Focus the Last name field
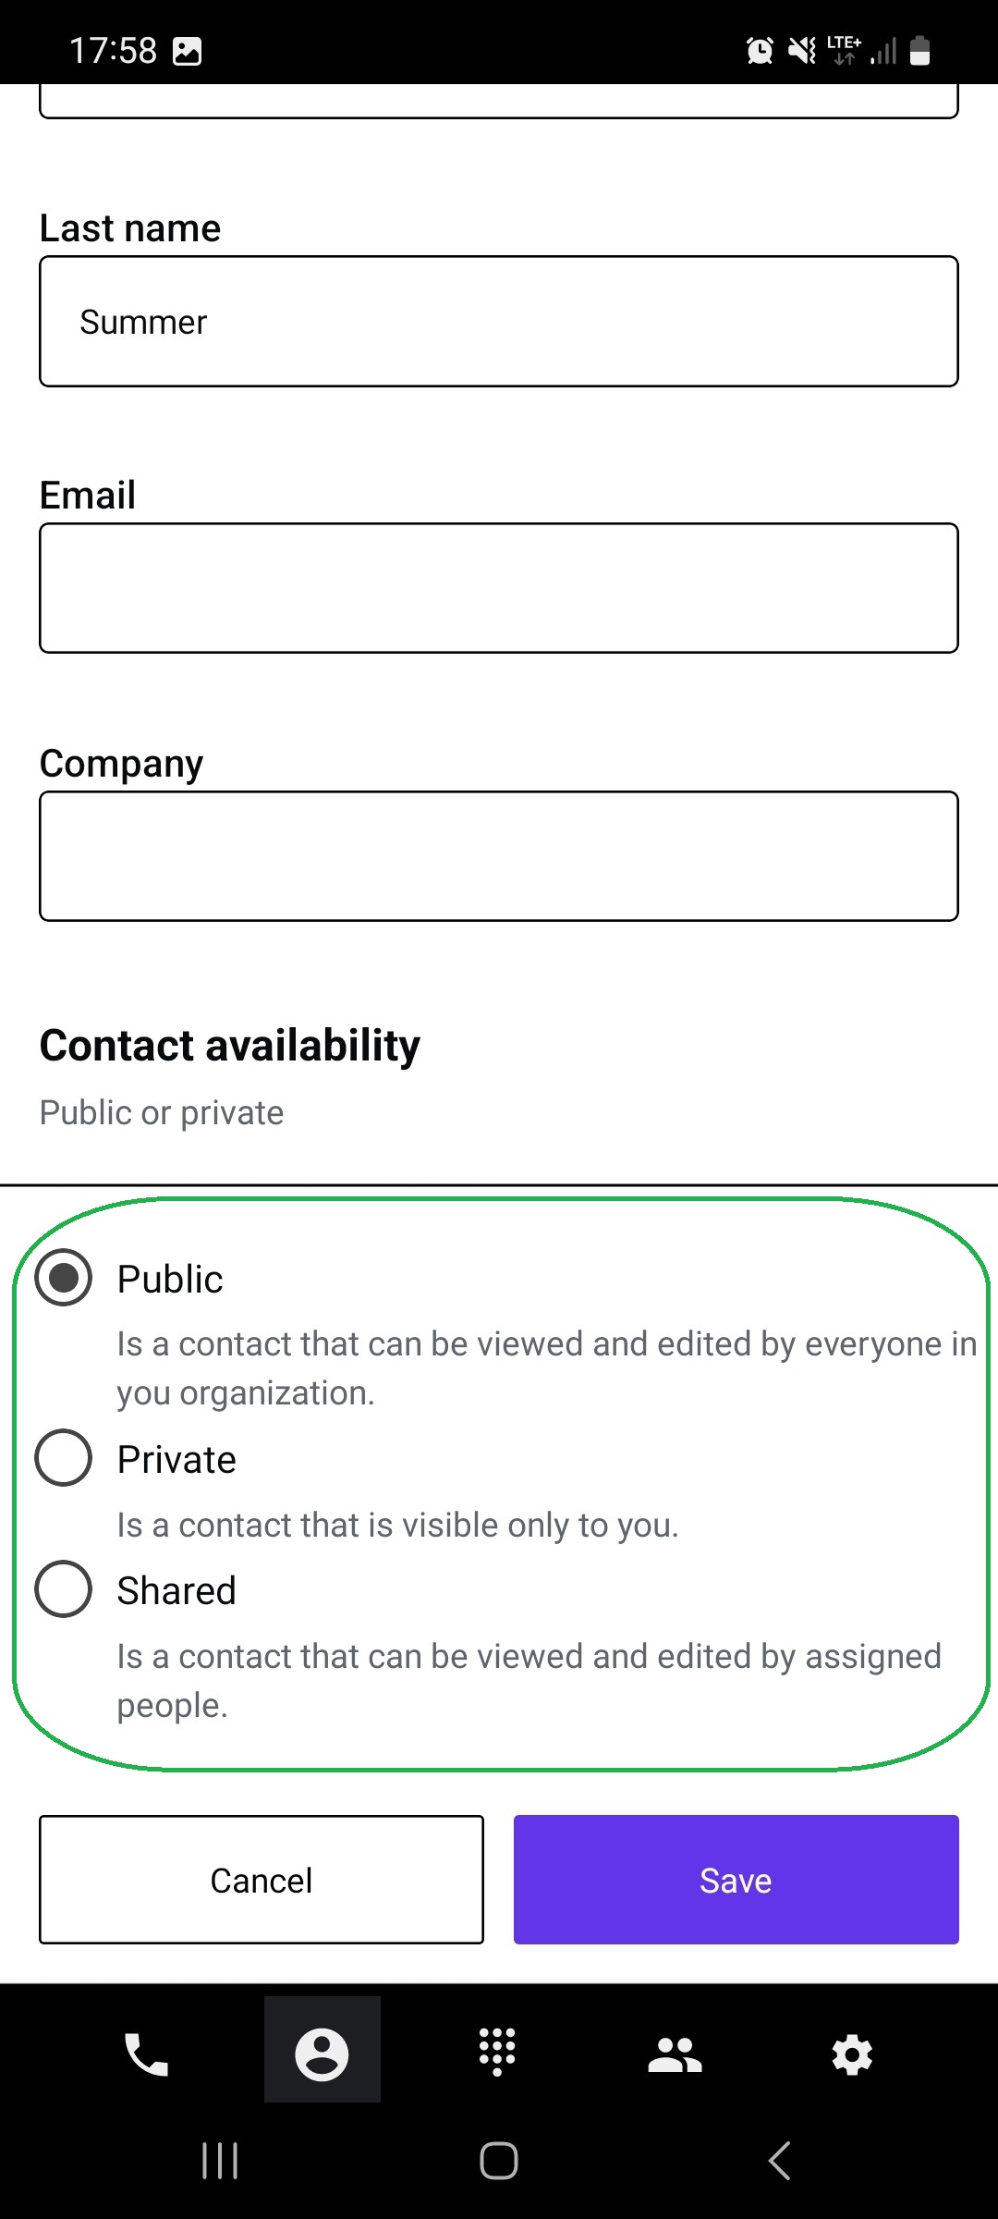Viewport: 998px width, 2219px height. (x=499, y=322)
